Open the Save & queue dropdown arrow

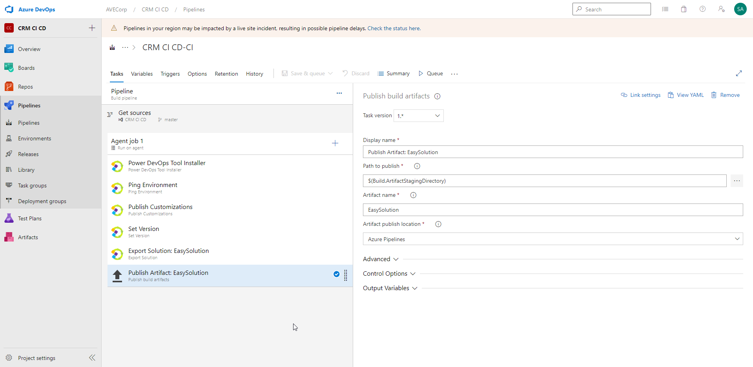point(330,73)
